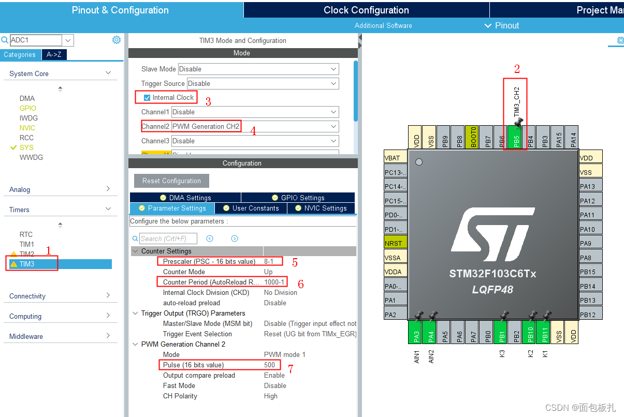Click the Reset Configuration button
This screenshot has height=417, width=624.
point(171,181)
